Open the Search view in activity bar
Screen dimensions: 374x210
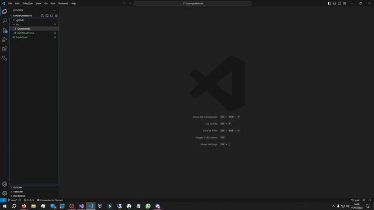[x=5, y=21]
